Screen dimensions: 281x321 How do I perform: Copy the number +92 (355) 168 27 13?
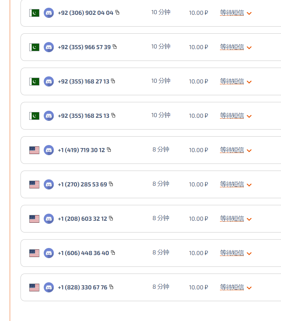point(113,81)
